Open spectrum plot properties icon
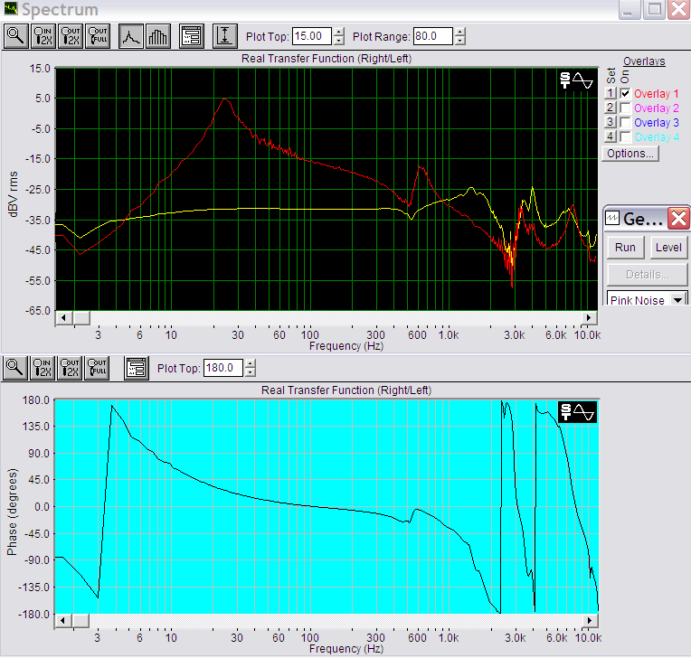 (192, 36)
